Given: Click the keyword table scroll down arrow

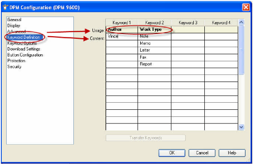Looking at the screenshot, I should (x=241, y=127).
